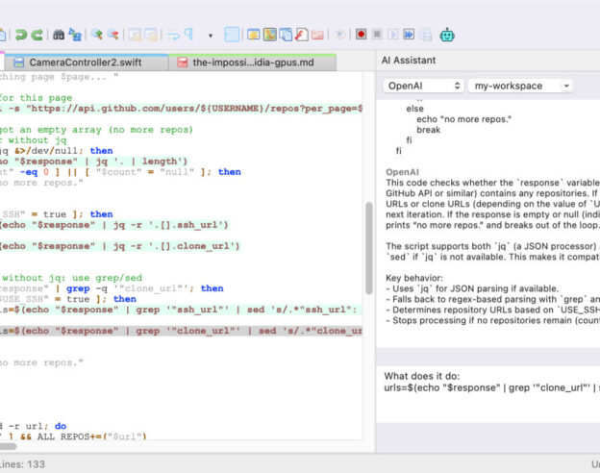Click run macro multiple times icon
Image resolution: width=600 pixels, height=473 pixels.
[409, 35]
